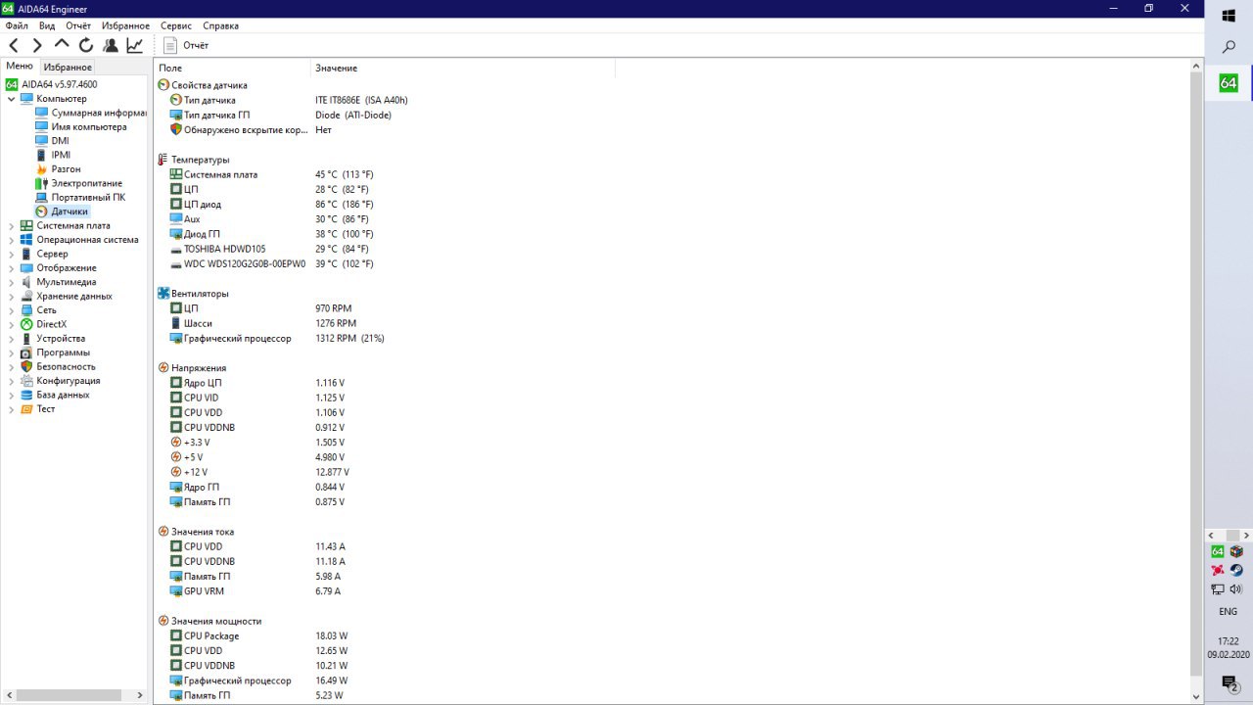Open the Отчёт menu in the menu bar
The width and height of the screenshot is (1253, 705).
78,25
